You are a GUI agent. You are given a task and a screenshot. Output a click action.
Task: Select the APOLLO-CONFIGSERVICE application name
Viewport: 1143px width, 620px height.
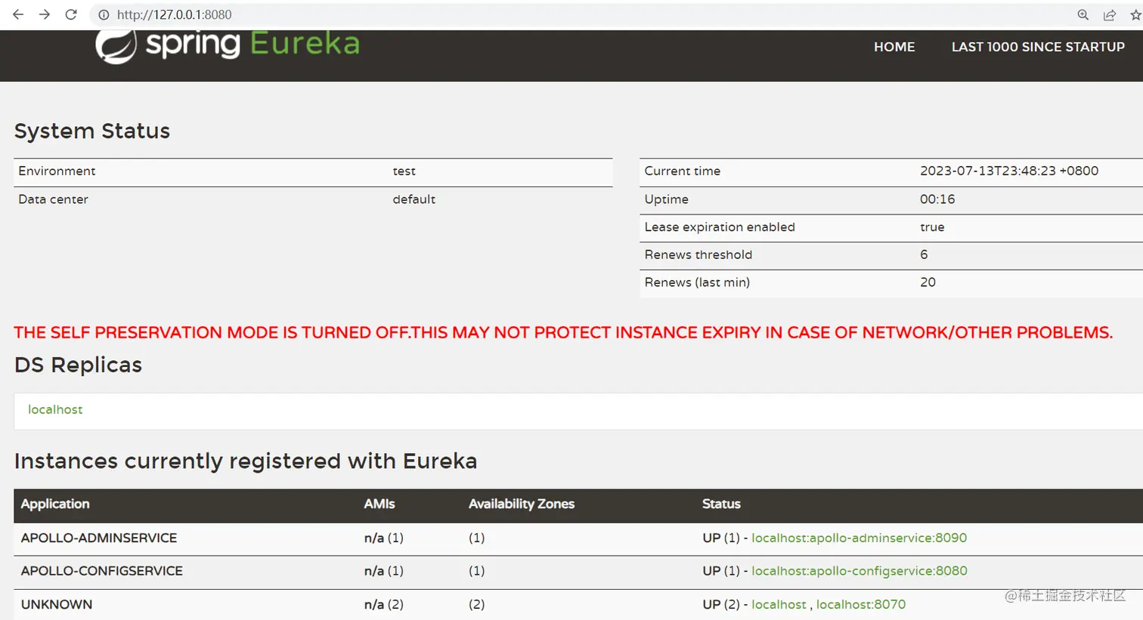tap(102, 571)
